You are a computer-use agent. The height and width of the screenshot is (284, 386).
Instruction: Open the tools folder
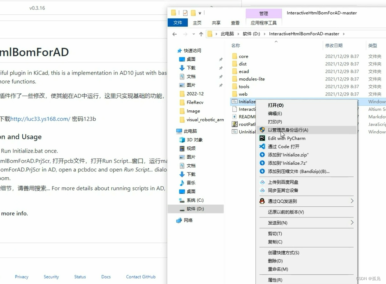244,86
